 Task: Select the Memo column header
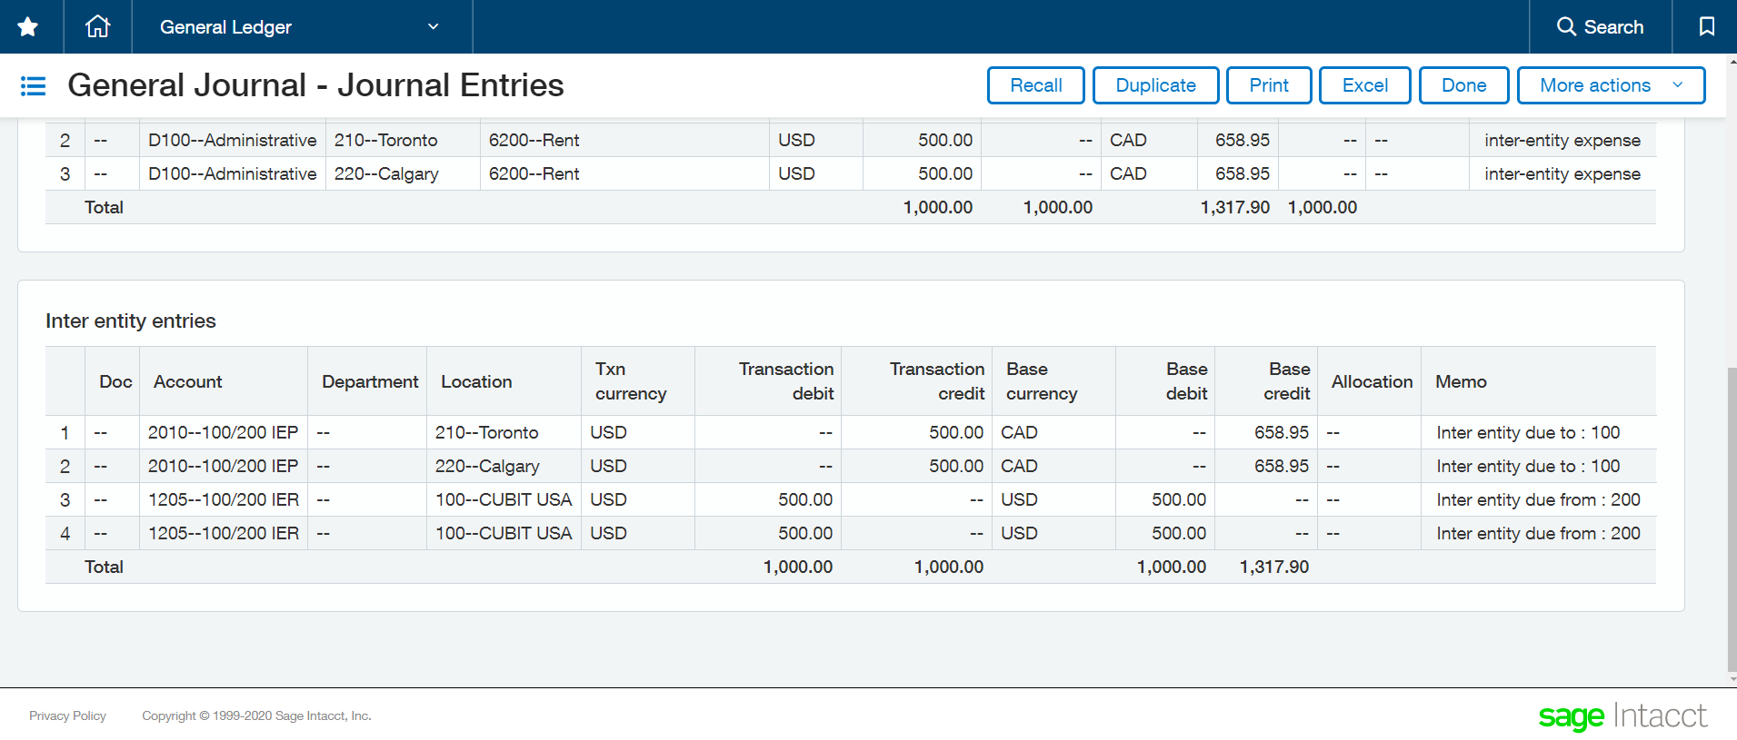[x=1461, y=382]
